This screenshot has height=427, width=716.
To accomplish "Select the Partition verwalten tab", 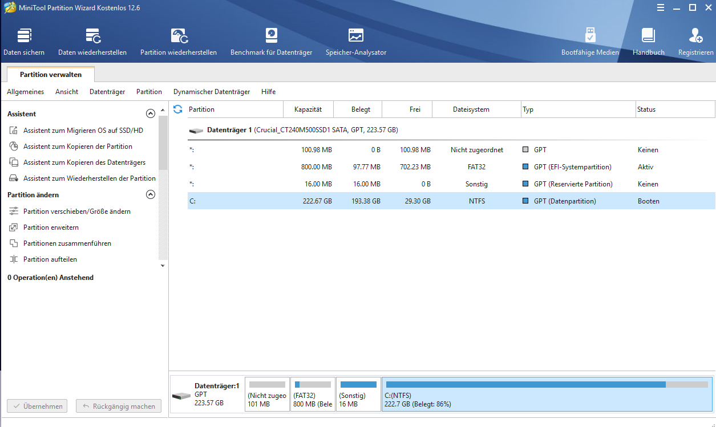I will point(51,75).
